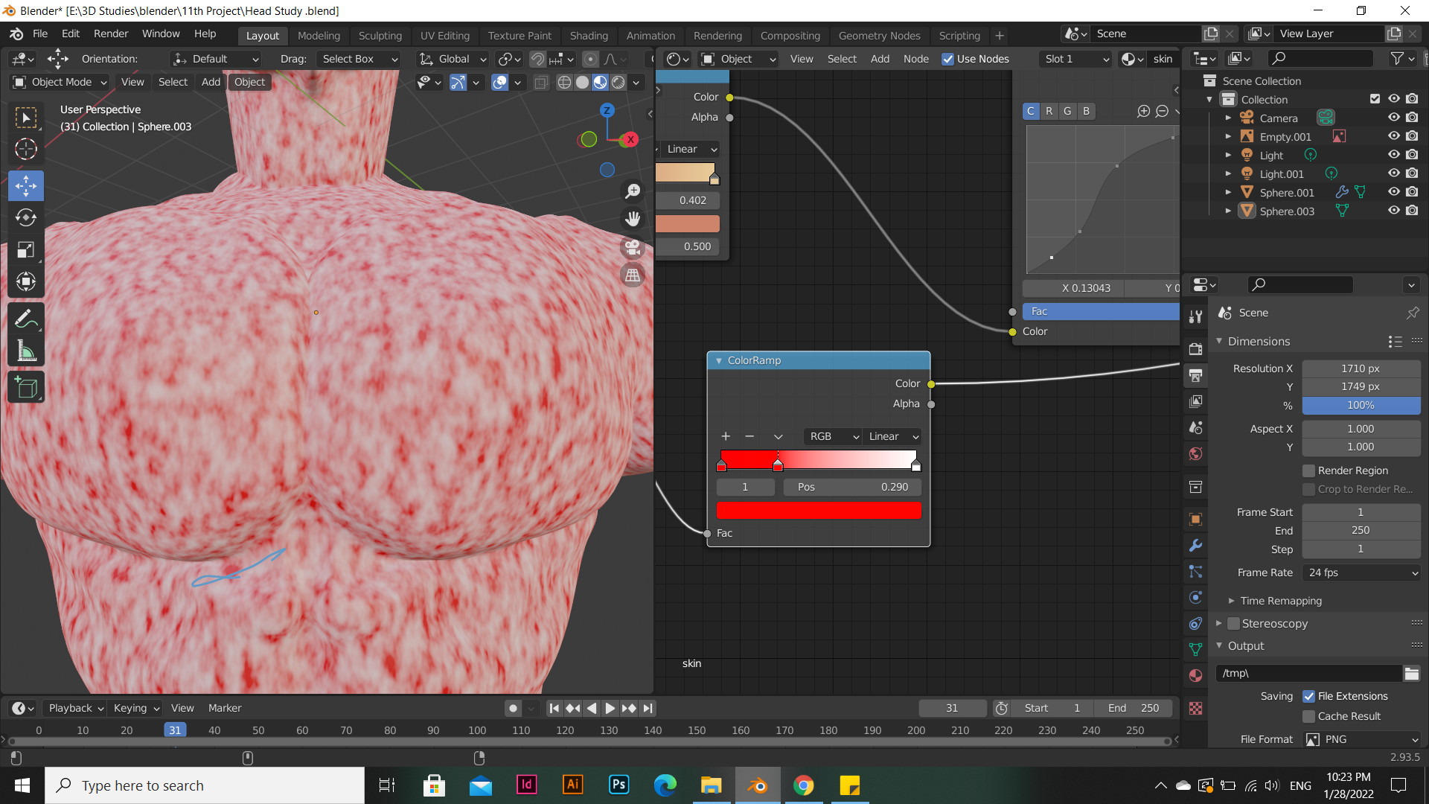This screenshot has height=804, width=1429.
Task: Switch to the Sculpting workspace tab
Action: [x=380, y=35]
